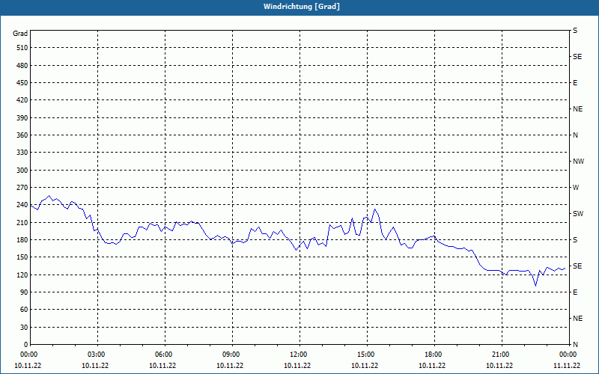This screenshot has width=599, height=374.
Task: Click the NE compass label beside 30 gridline
Action: (577, 319)
